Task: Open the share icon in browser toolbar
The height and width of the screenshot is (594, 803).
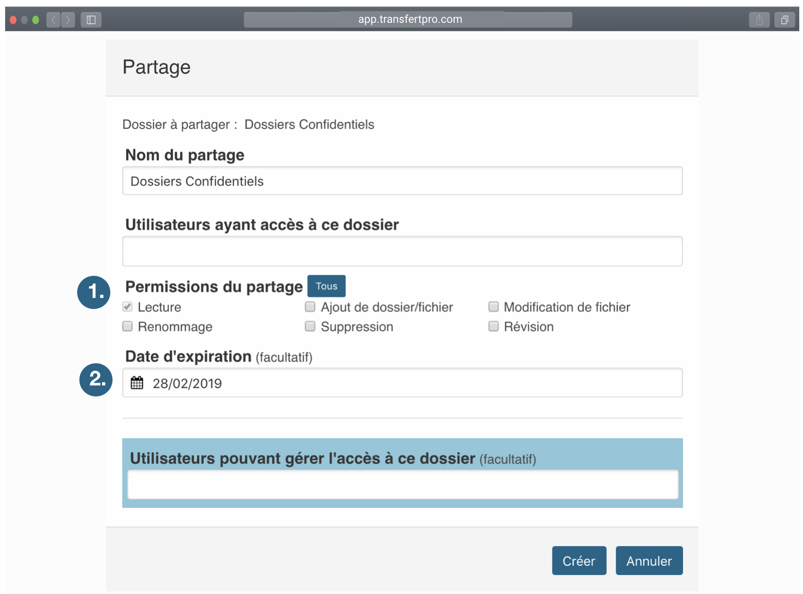Action: click(x=759, y=20)
